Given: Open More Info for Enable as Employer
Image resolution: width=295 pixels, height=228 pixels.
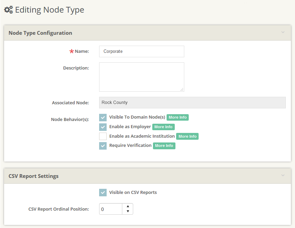Looking at the screenshot, I should point(164,127).
